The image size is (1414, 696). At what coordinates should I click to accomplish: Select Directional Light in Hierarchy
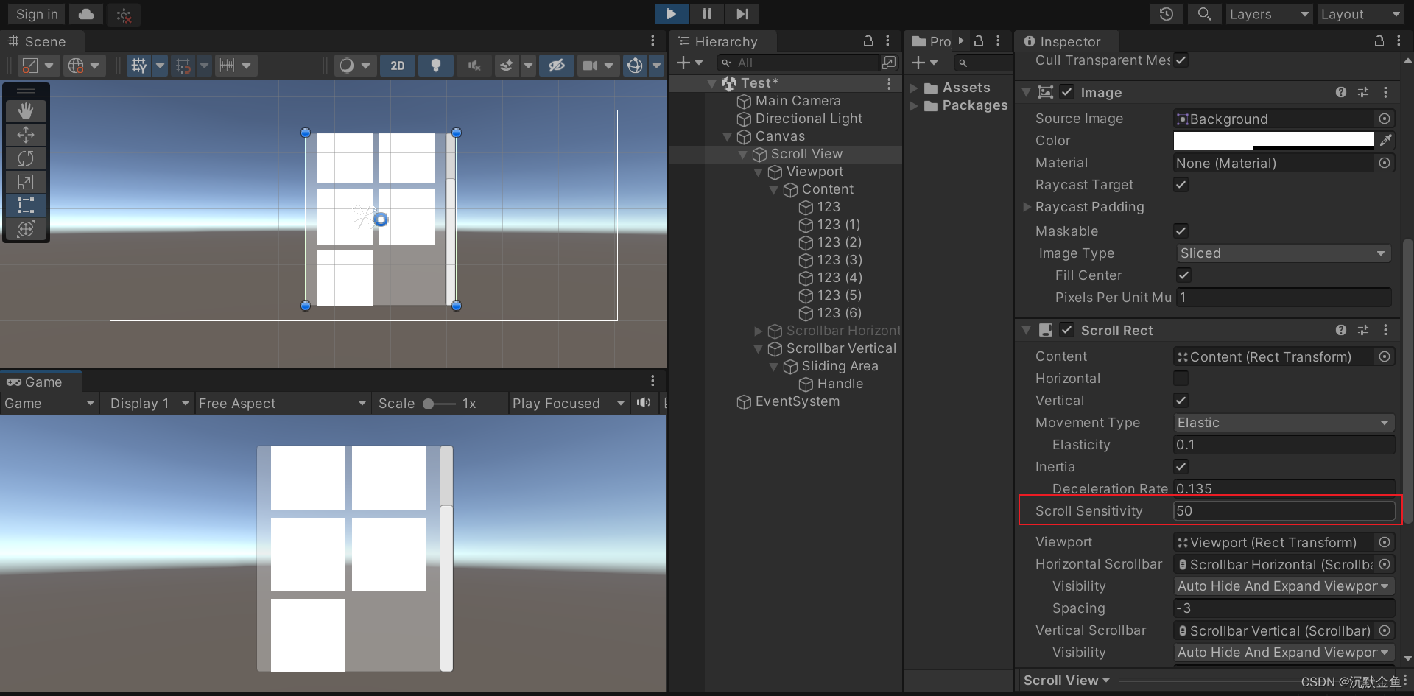click(x=809, y=119)
